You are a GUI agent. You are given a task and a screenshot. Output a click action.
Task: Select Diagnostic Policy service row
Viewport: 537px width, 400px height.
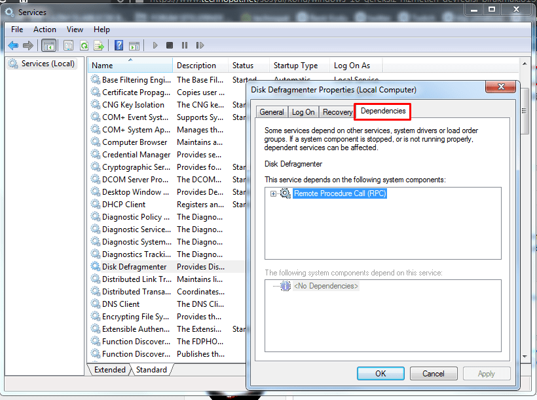click(167, 217)
